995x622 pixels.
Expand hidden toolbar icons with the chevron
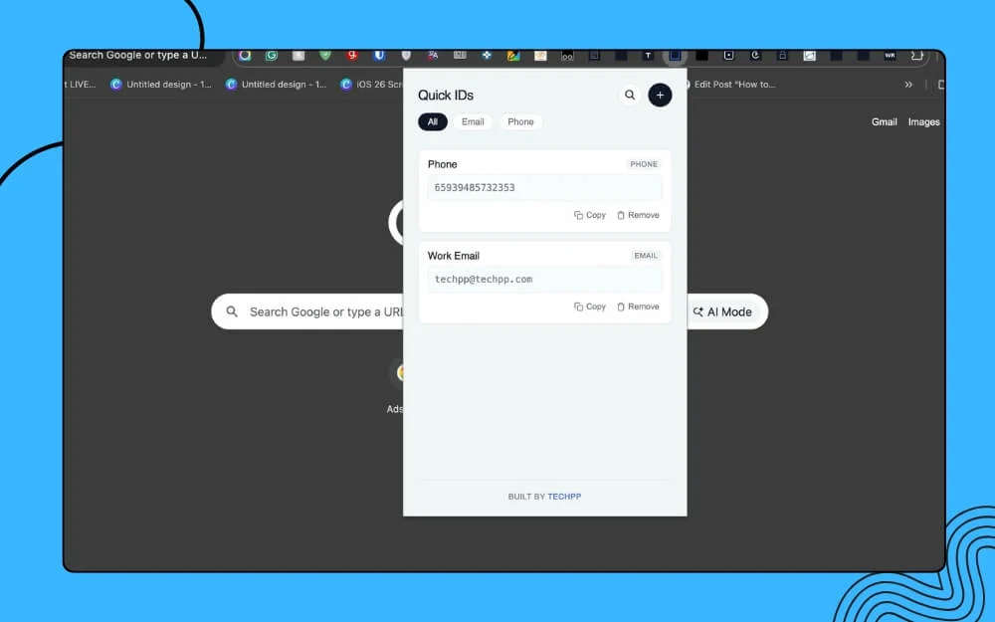pyautogui.click(x=908, y=85)
